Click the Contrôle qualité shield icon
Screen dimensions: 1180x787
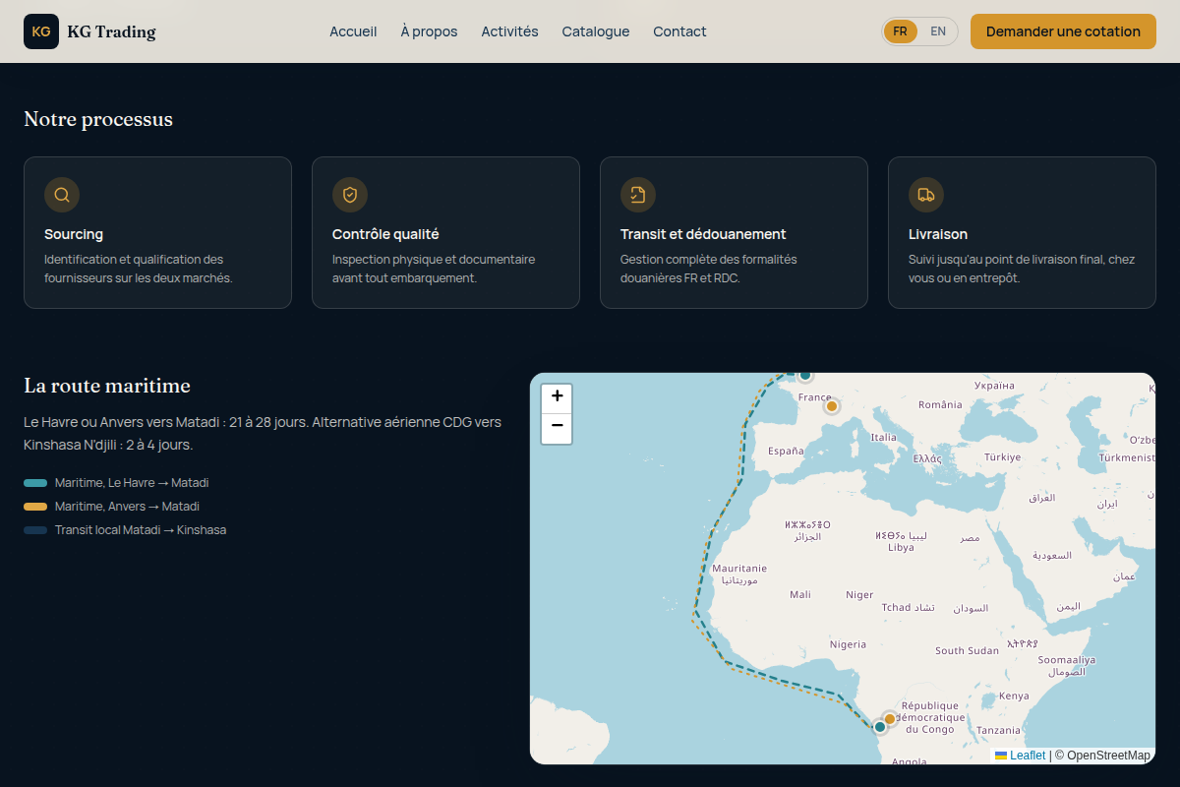point(350,195)
